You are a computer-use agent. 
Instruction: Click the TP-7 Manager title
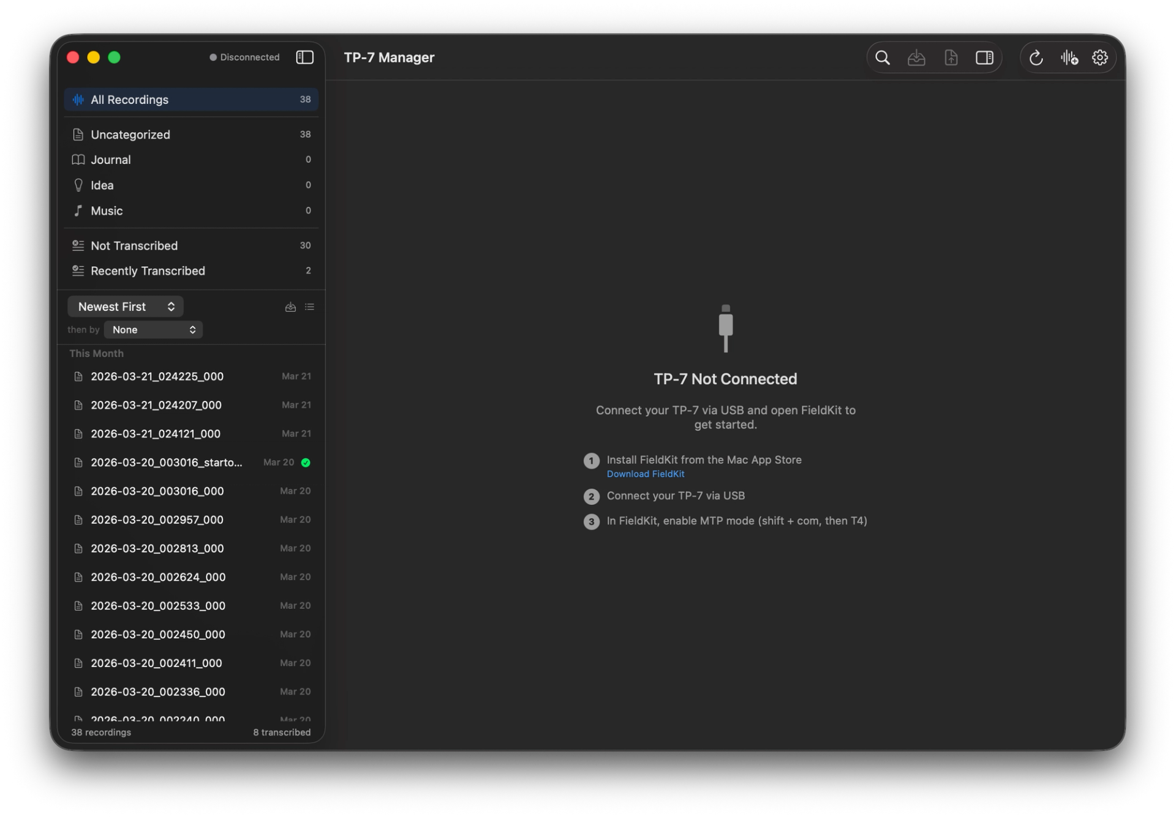pyautogui.click(x=389, y=58)
